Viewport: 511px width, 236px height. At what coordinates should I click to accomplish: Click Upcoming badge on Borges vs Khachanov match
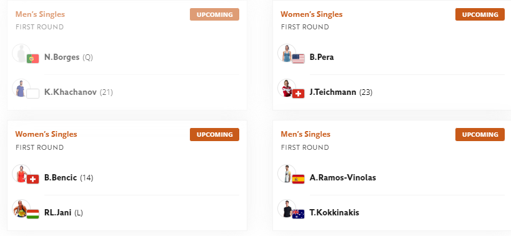(214, 14)
